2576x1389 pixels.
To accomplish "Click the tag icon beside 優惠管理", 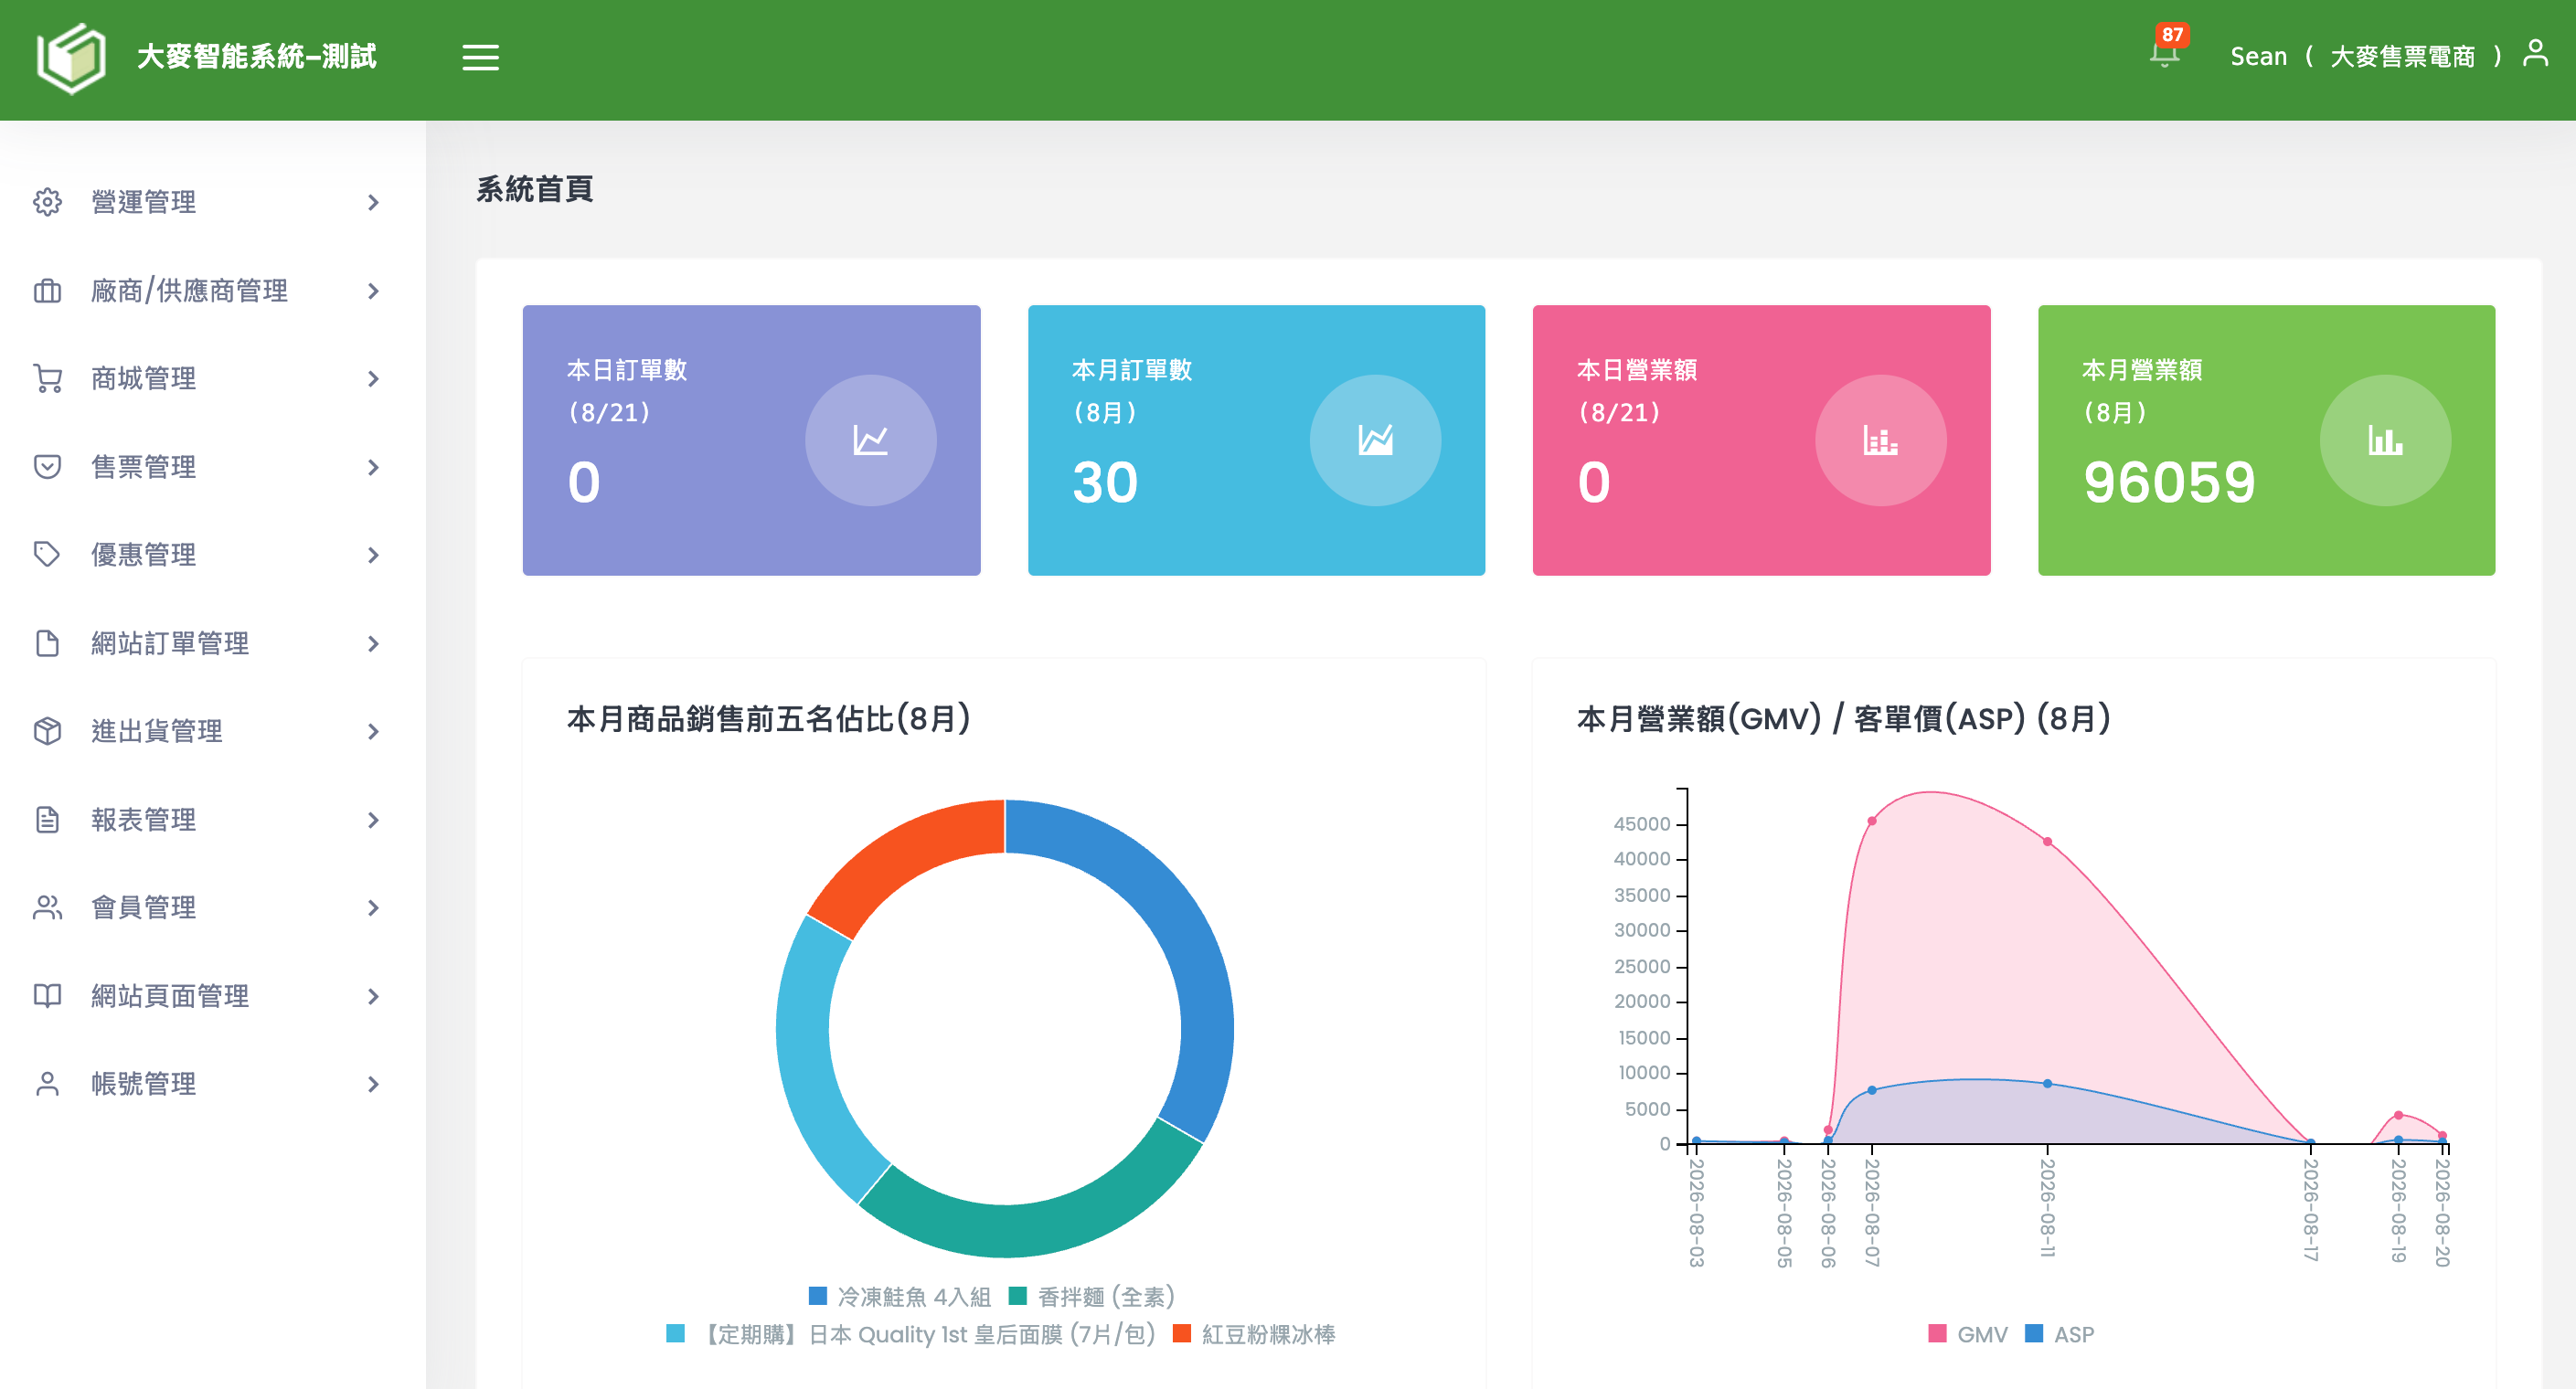I will [x=47, y=555].
